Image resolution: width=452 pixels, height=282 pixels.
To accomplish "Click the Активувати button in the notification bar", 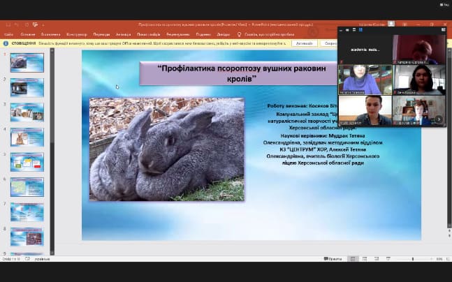I will click(304, 43).
